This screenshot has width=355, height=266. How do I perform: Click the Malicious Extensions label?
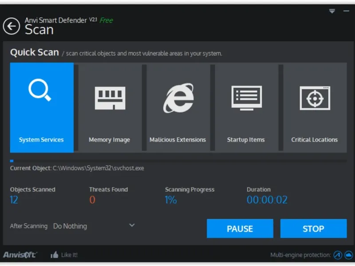click(178, 140)
